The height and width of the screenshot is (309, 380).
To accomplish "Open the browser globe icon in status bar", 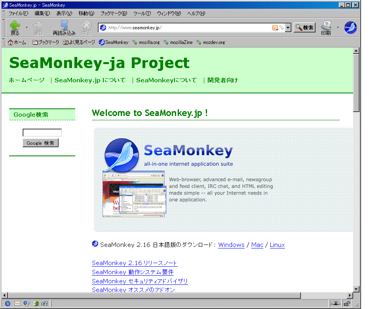I will click(8, 303).
